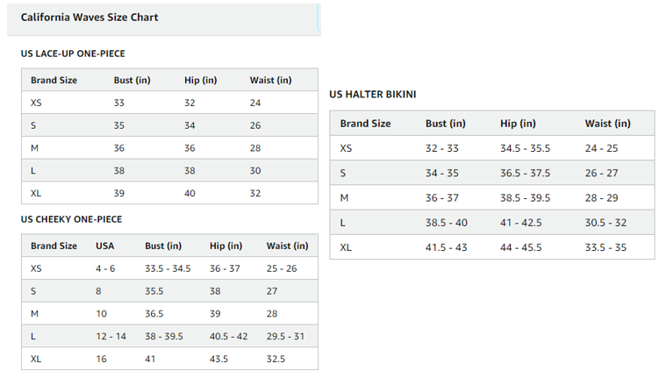Click halter bikini XL bust 41.5 - 43
This screenshot has width=659, height=371.
click(x=446, y=247)
